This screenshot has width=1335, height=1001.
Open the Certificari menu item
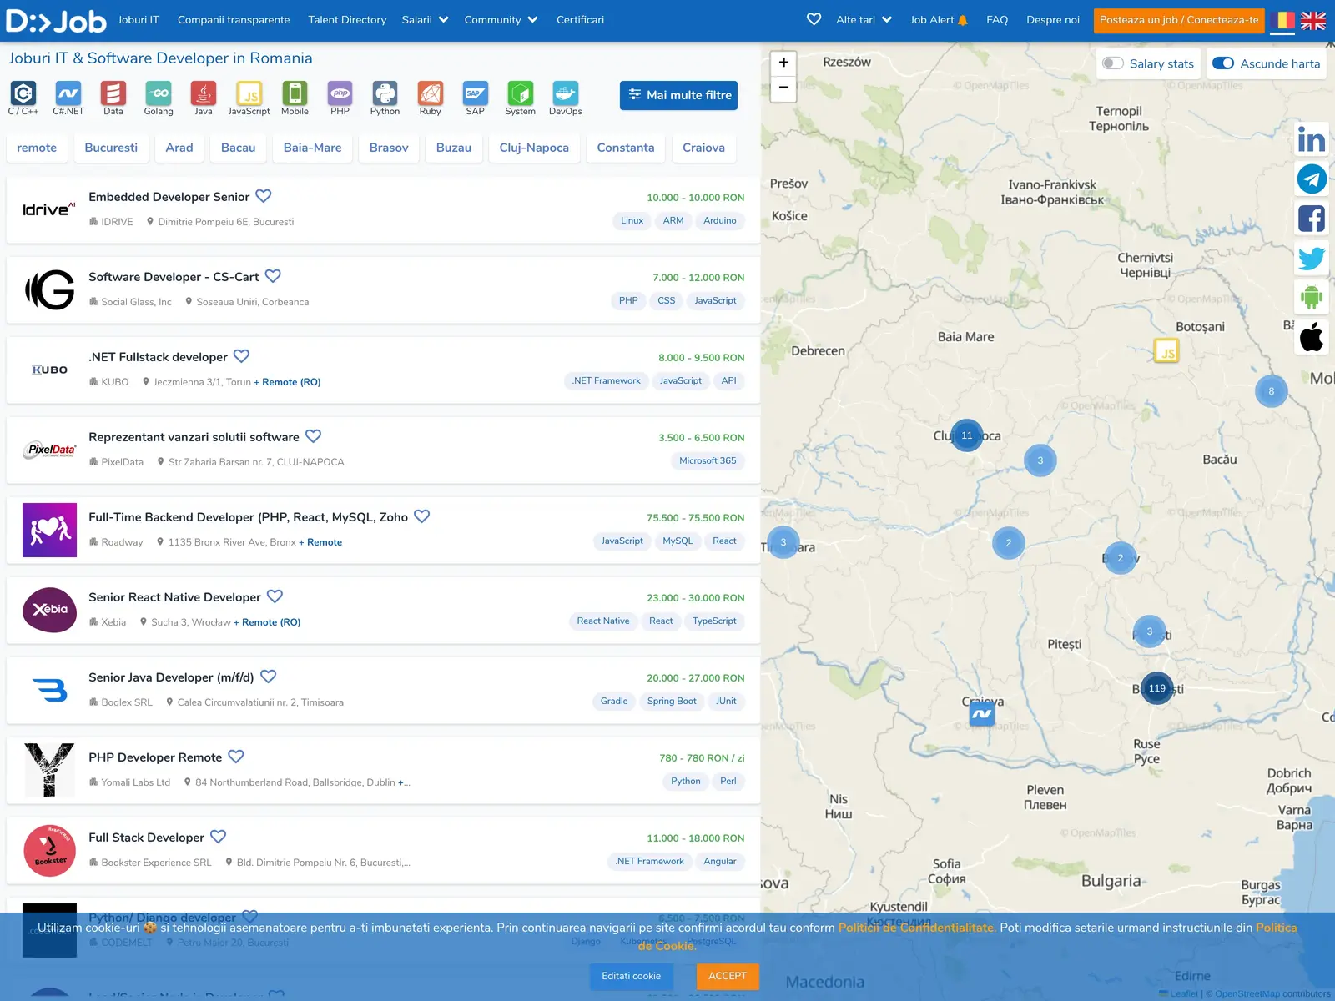pos(581,20)
